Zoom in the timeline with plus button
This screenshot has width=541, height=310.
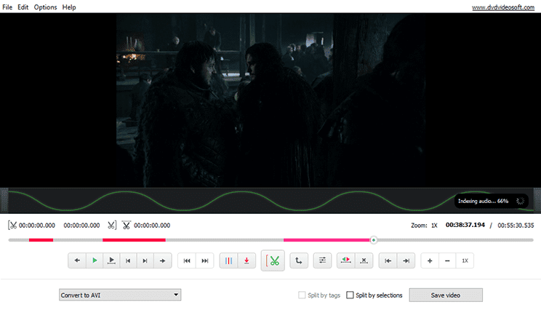[430, 261]
